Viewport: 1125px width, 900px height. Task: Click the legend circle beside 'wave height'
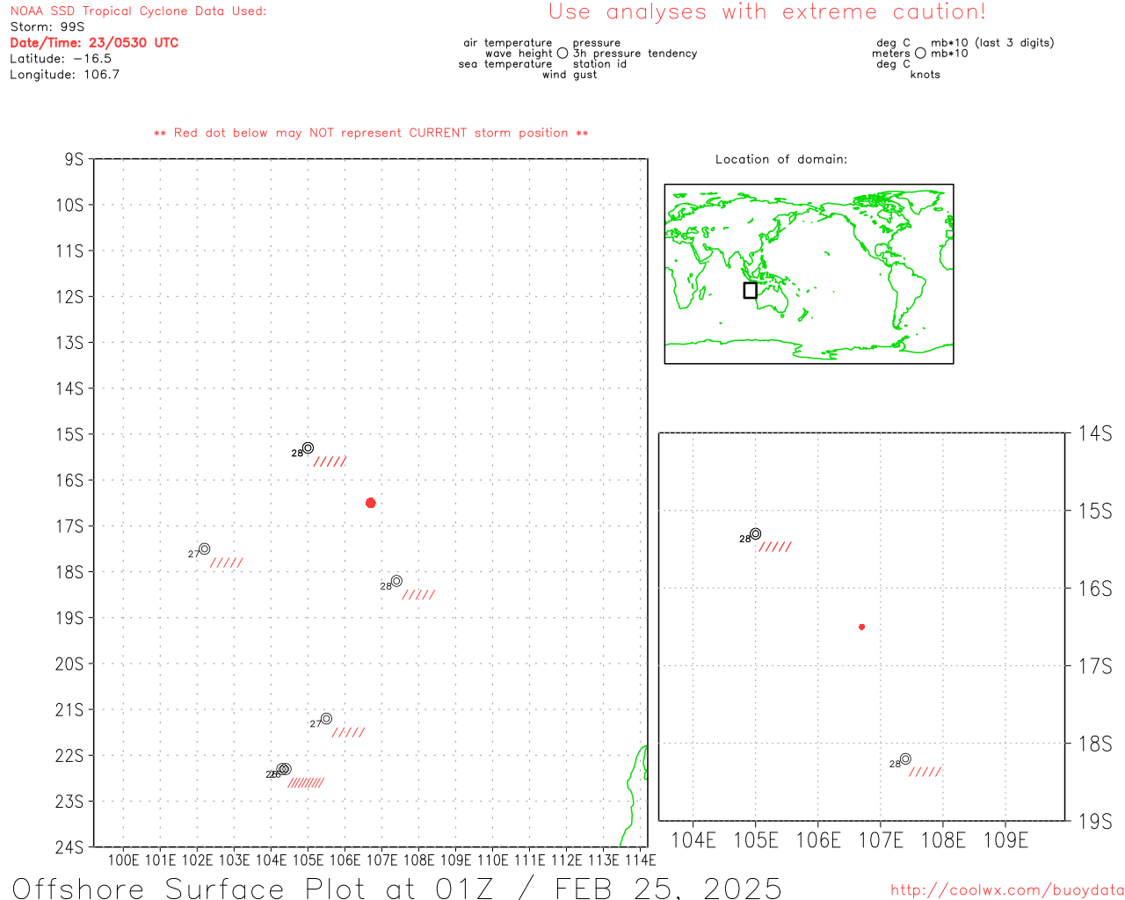point(562,53)
